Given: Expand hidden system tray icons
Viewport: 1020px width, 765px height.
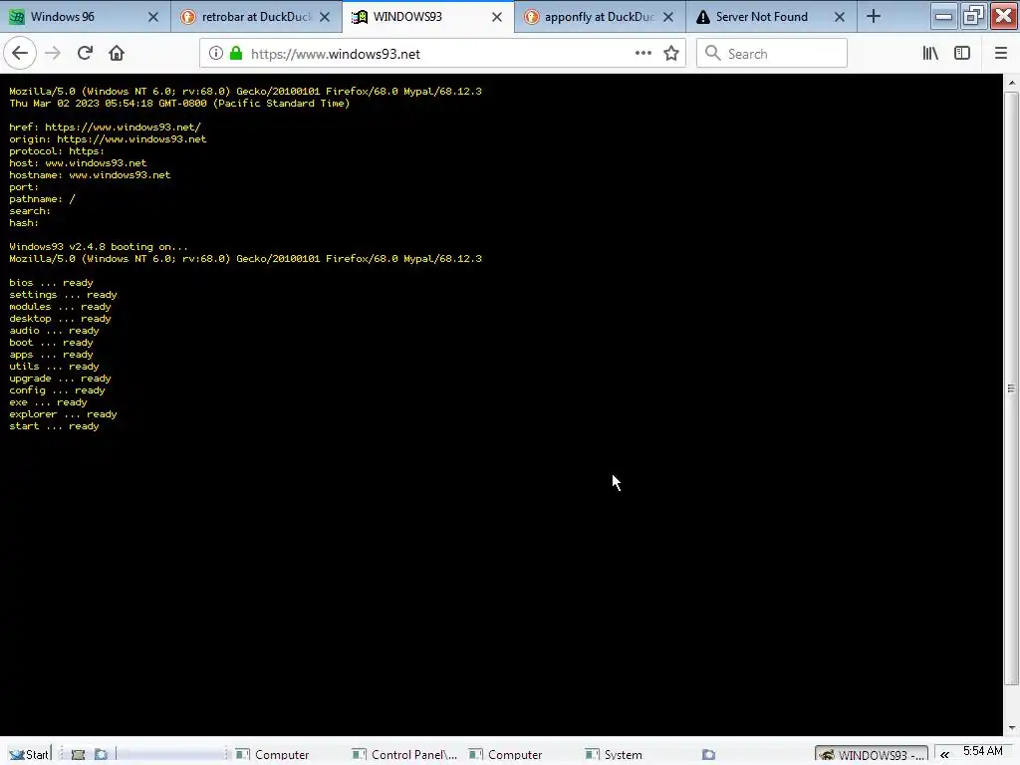Looking at the screenshot, I should 944,755.
